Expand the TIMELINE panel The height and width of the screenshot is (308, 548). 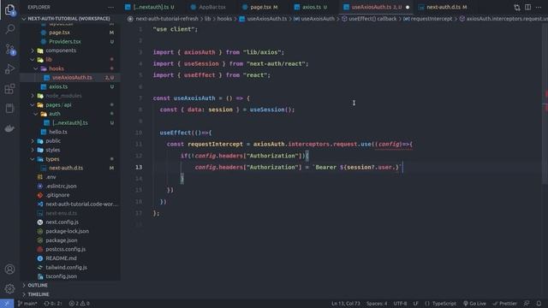(x=70, y=294)
